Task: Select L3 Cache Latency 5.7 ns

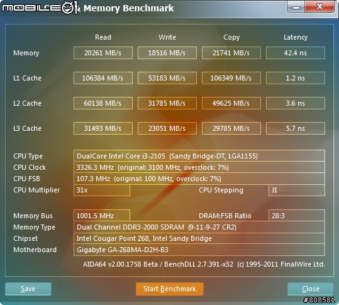Action: 296,128
